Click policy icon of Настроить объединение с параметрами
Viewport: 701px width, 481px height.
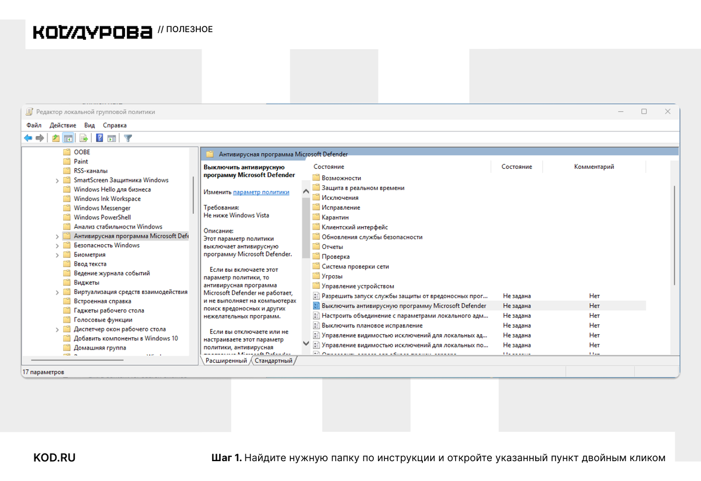pos(316,316)
